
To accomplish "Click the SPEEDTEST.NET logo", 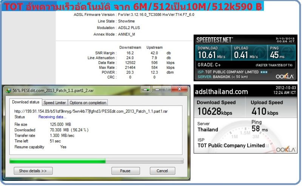I will click(214, 40).
